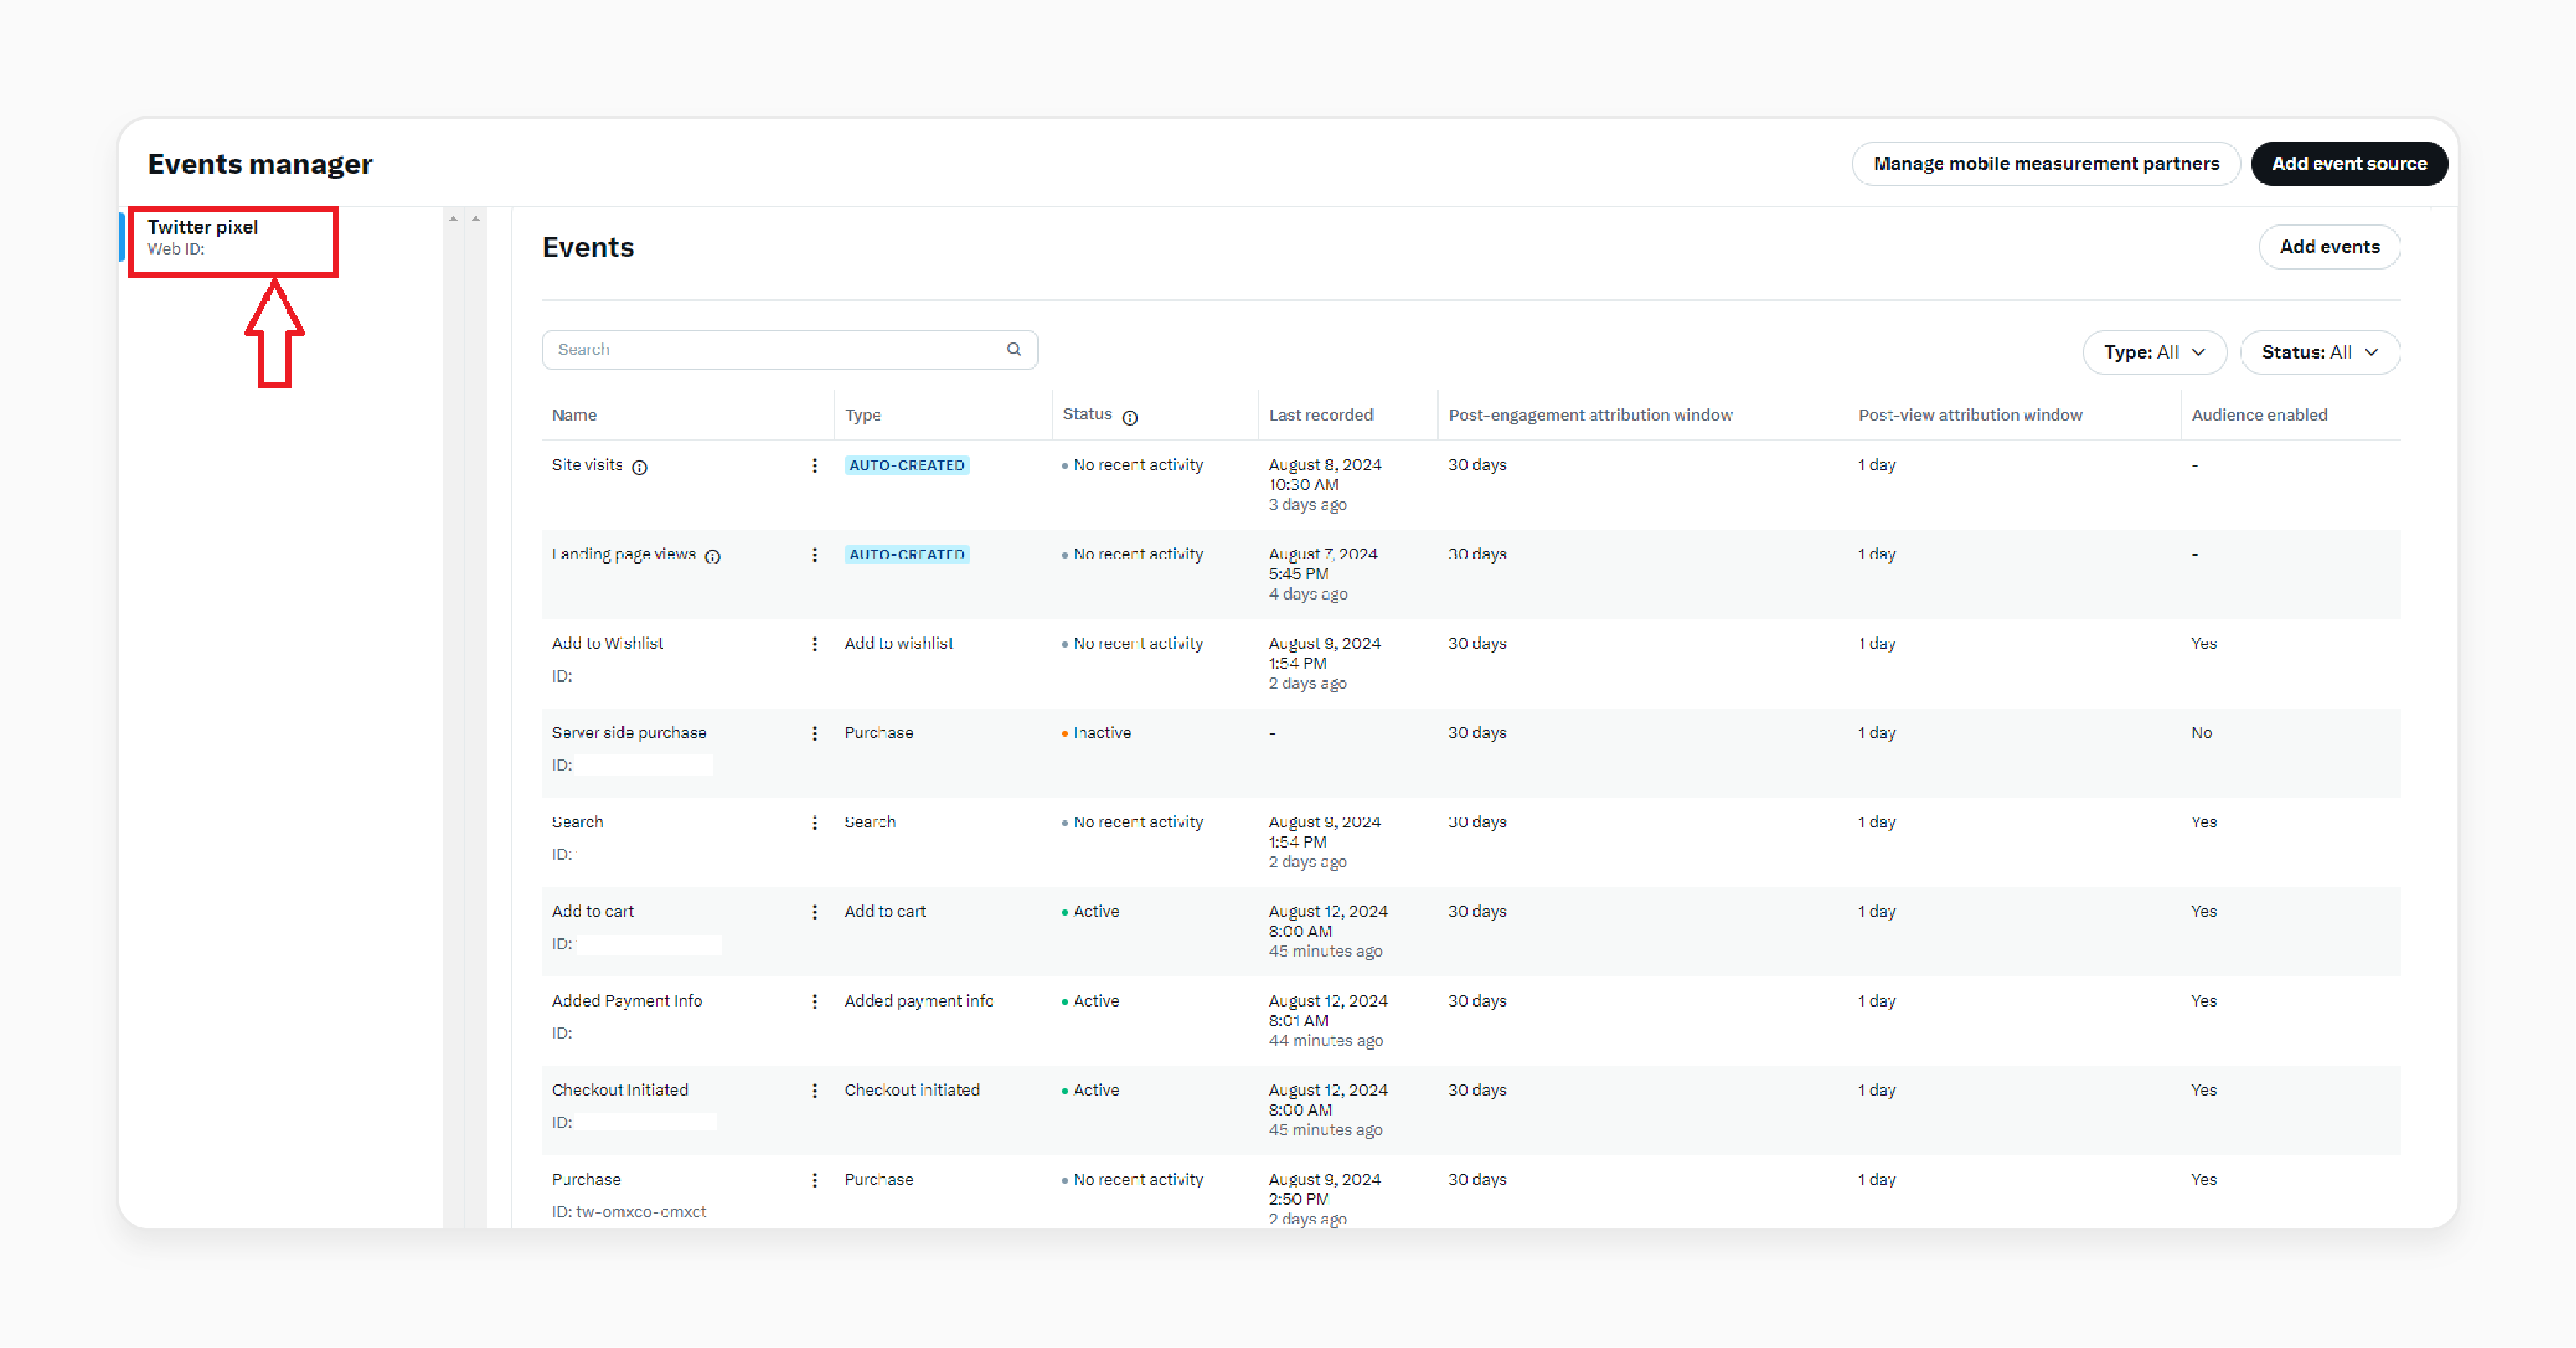Click the Add events button

pyautogui.click(x=2329, y=246)
